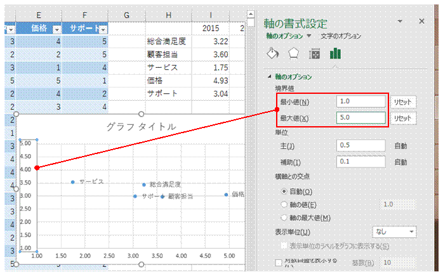This screenshot has width=443, height=279.
Task: Close the 軸の書式設定 pane
Action: [421, 21]
